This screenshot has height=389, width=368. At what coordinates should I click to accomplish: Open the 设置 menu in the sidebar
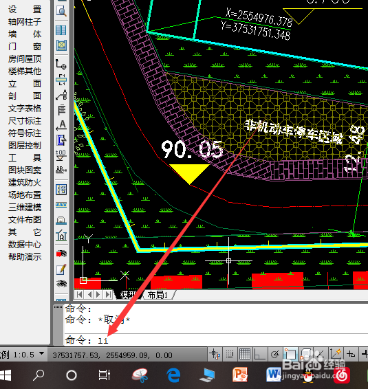[x=25, y=10]
